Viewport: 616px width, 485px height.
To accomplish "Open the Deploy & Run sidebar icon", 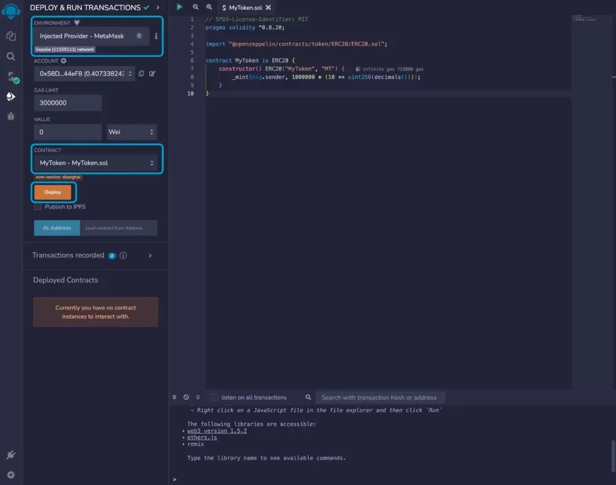I will click(11, 97).
